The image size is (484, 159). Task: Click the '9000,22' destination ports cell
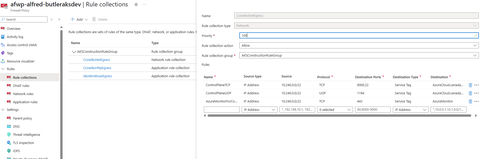pyautogui.click(x=363, y=85)
